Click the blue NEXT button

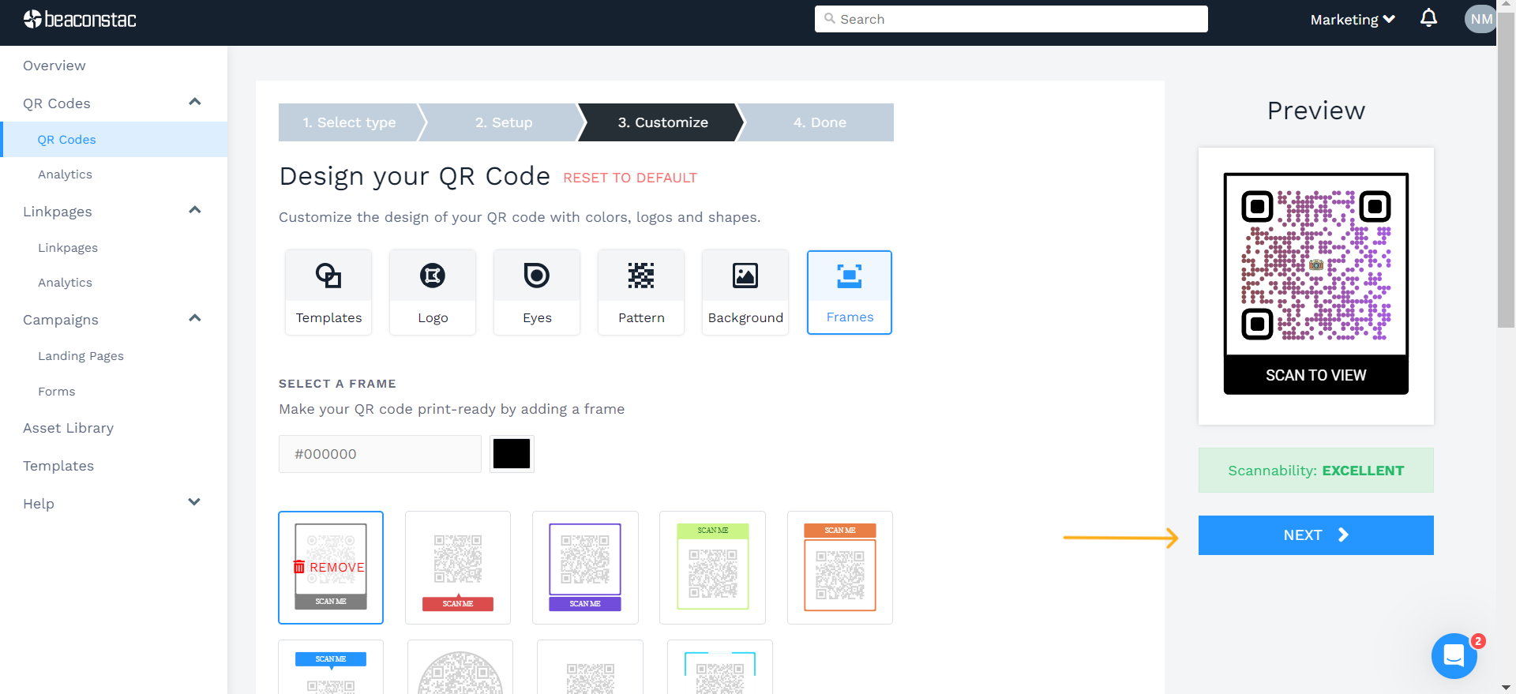pyautogui.click(x=1315, y=535)
